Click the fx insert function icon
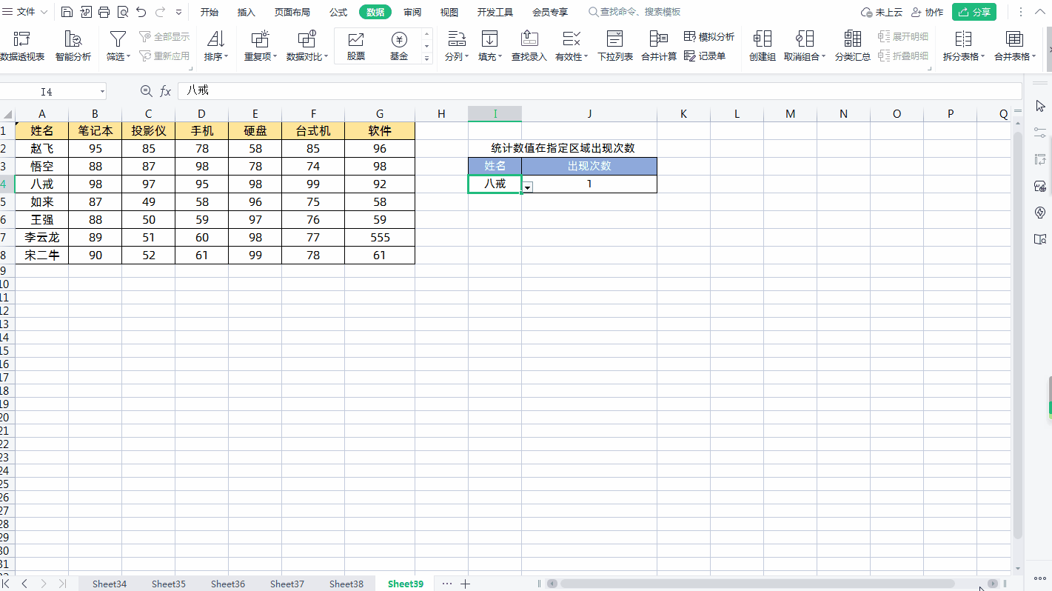The height and width of the screenshot is (591, 1052). pyautogui.click(x=166, y=91)
